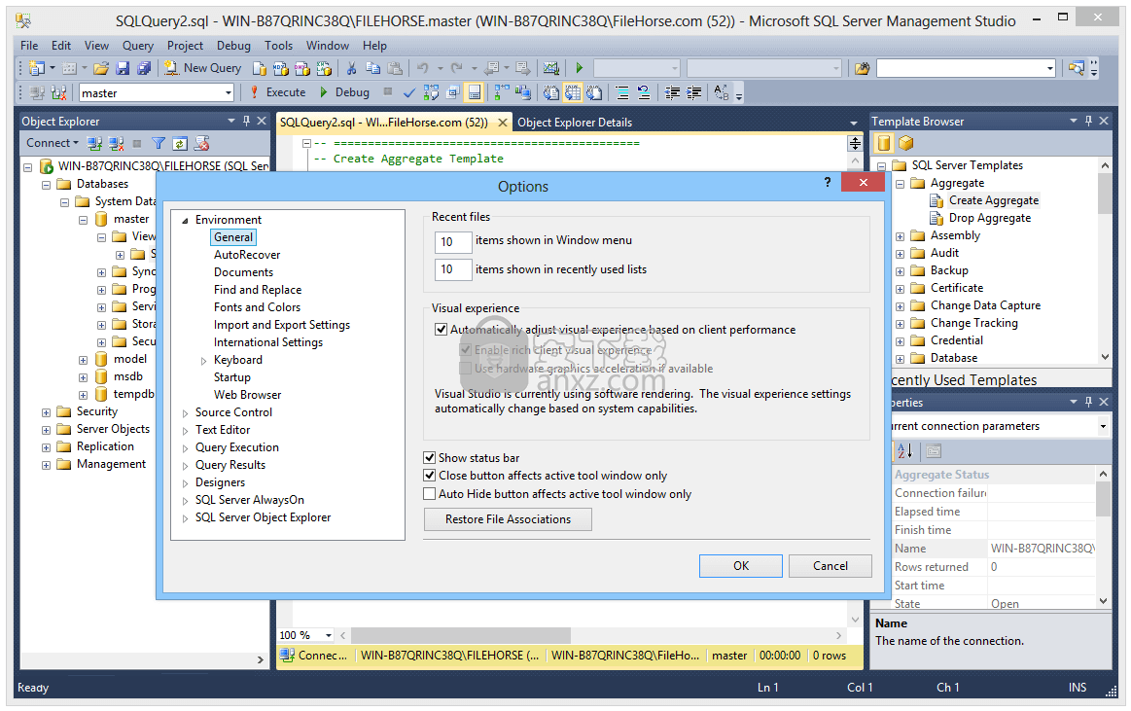Open an Analysis Services DMX Query
1131x711 pixels.
302,68
